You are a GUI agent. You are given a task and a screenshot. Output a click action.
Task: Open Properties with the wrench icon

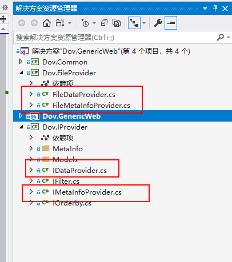pyautogui.click(x=158, y=23)
